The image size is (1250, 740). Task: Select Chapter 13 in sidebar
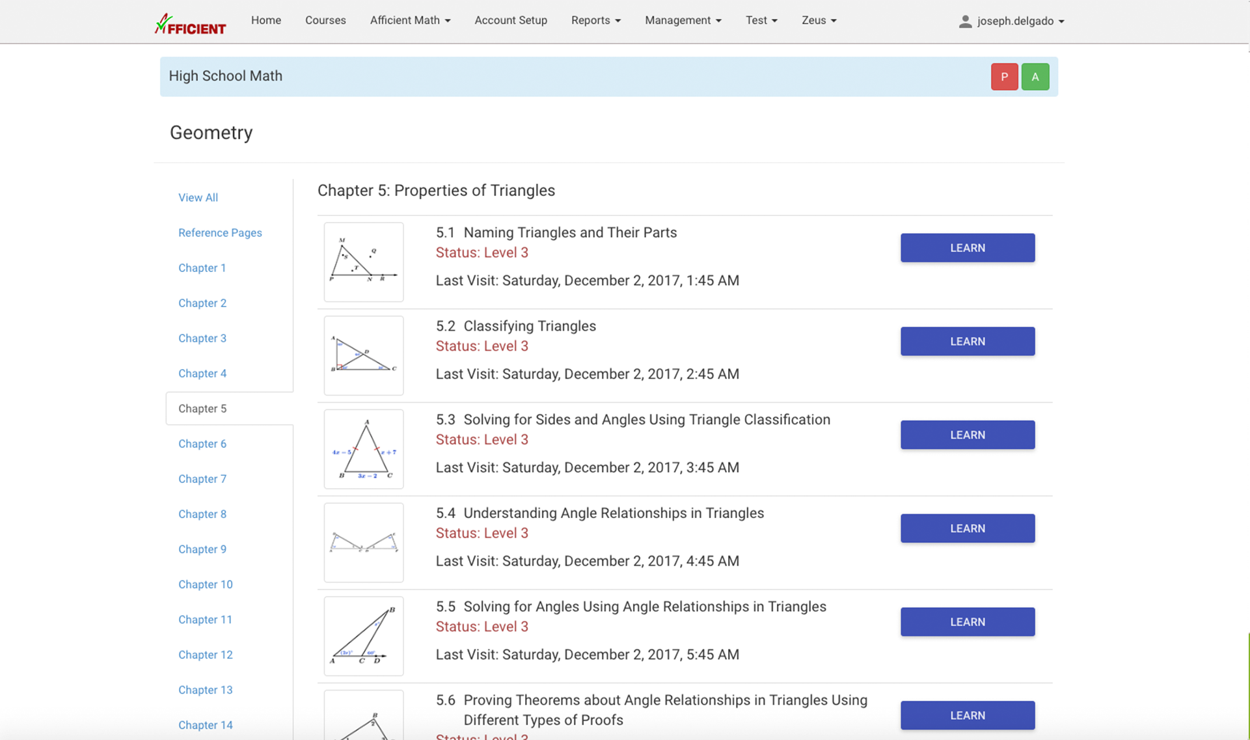(206, 689)
